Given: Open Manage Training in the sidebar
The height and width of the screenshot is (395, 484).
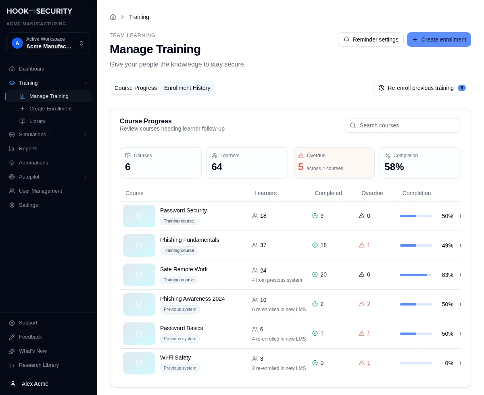Looking at the screenshot, I should pos(48,96).
